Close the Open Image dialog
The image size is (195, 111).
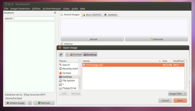[60, 48]
